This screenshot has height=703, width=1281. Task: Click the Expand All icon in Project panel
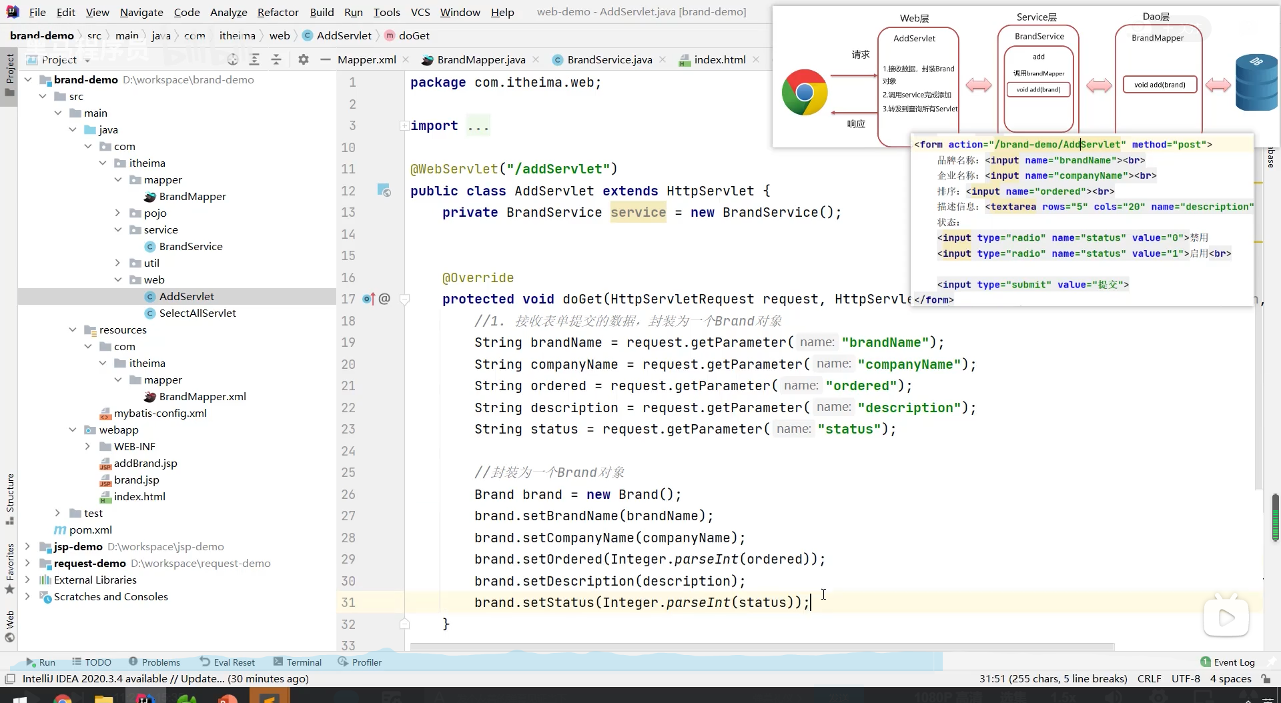coord(254,60)
